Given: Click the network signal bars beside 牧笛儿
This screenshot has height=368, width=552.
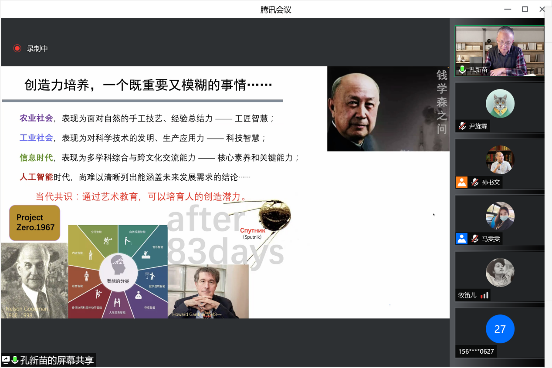Looking at the screenshot, I should click(484, 295).
